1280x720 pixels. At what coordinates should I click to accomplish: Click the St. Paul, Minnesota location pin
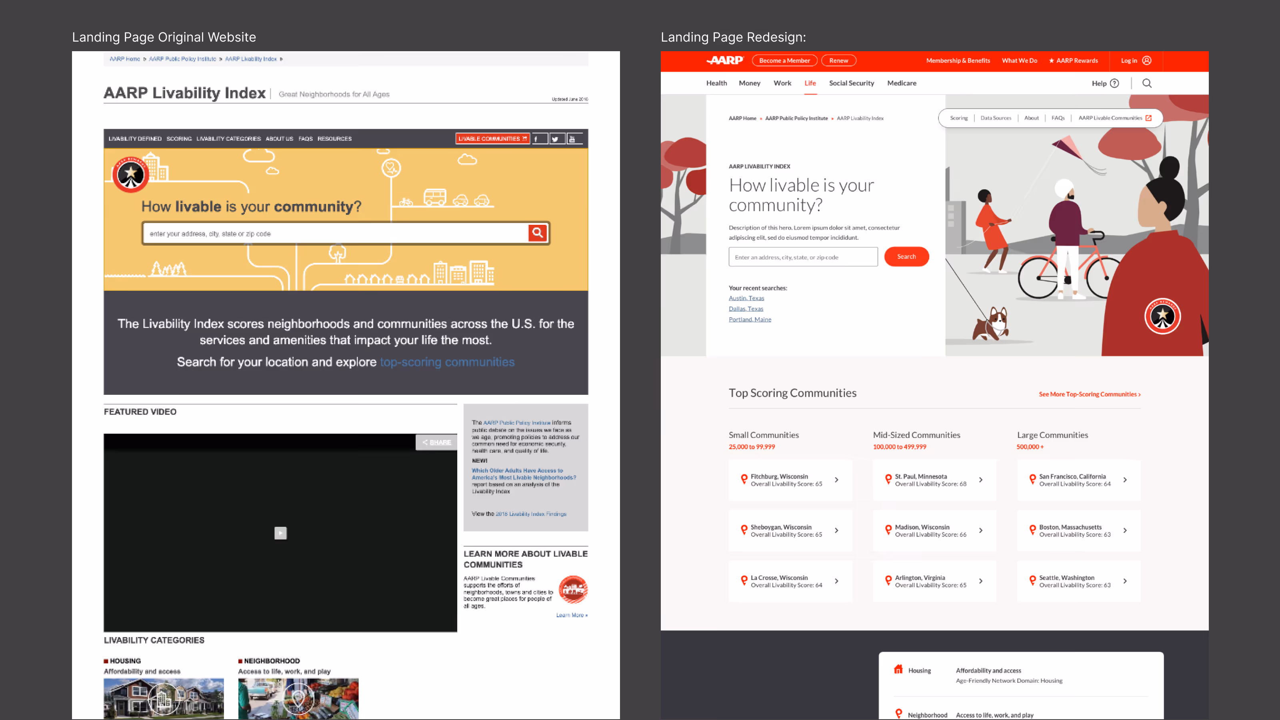click(x=888, y=479)
